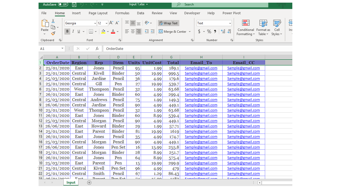
Task: Click the Increase Indent icon
Action: 153,31
